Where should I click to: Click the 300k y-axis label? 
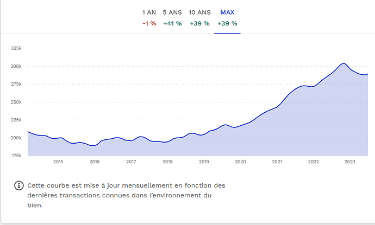[x=16, y=66]
